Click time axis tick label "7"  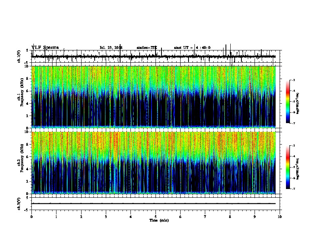(x=205, y=217)
